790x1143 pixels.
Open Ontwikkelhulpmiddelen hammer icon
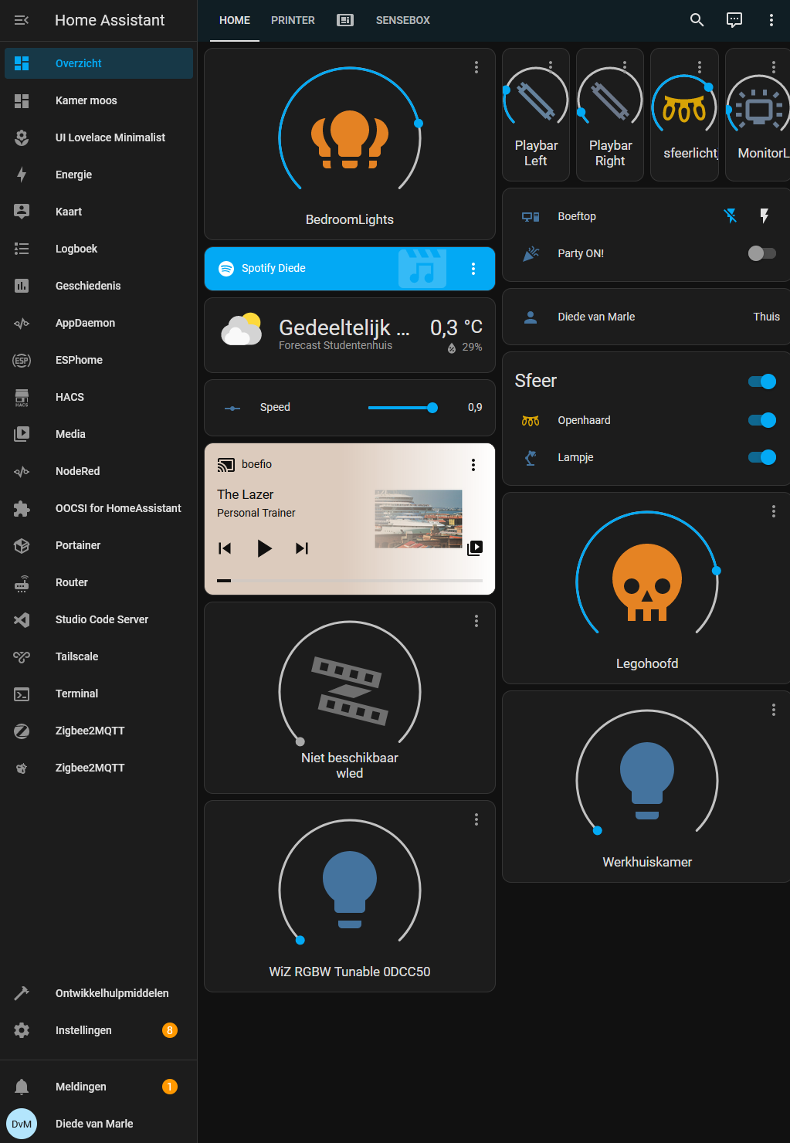[x=22, y=993]
